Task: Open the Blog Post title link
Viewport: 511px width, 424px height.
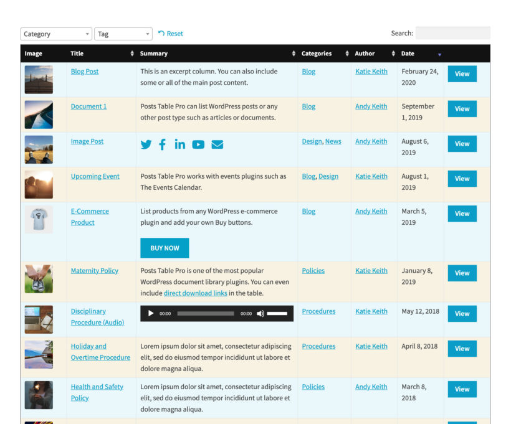Action: pos(84,71)
